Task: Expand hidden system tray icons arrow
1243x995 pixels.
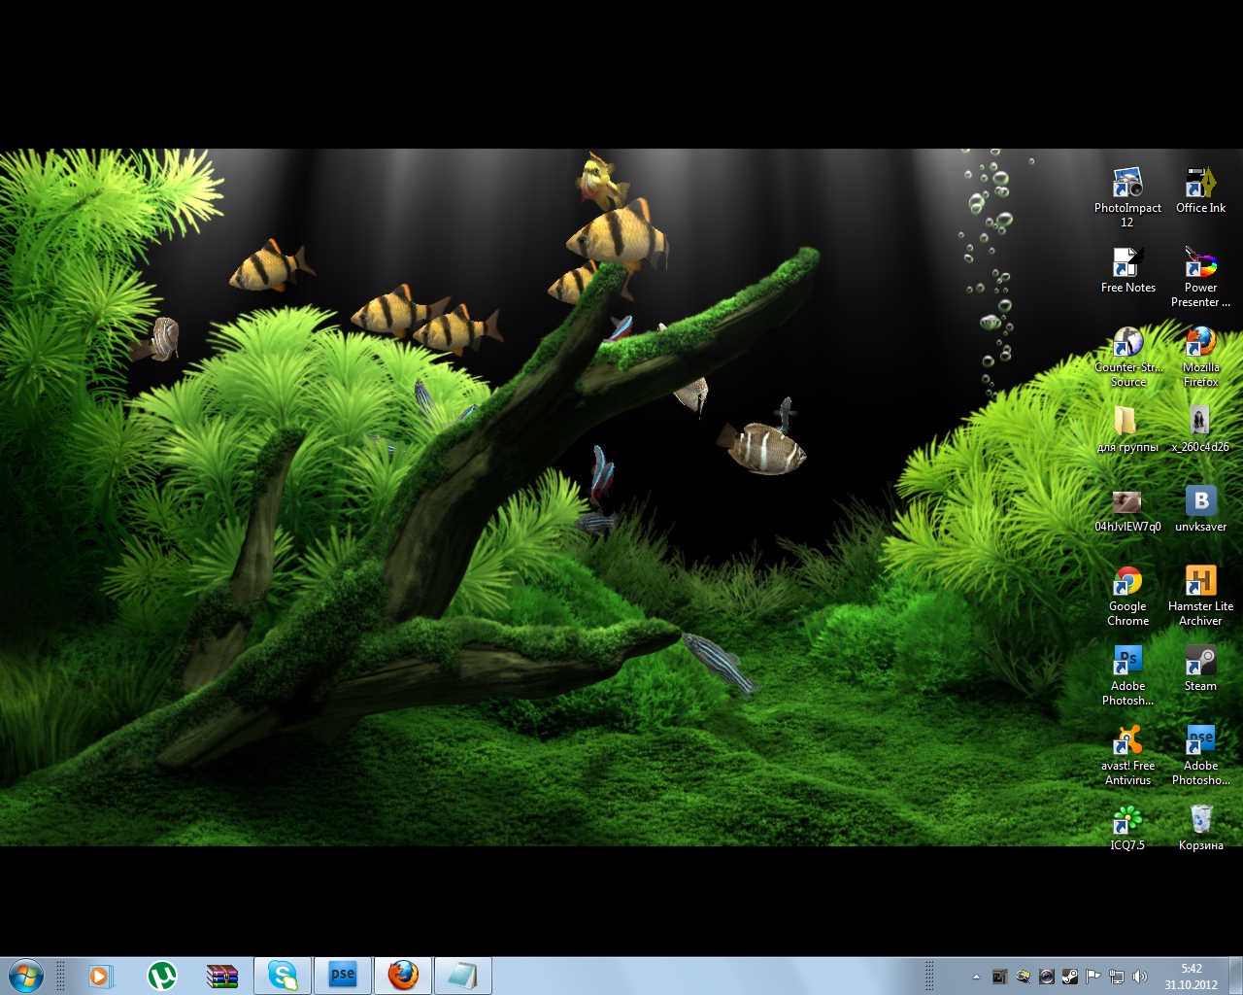Action: click(976, 977)
